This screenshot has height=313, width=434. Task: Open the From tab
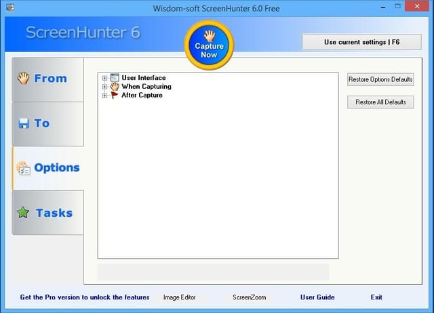[x=48, y=79]
